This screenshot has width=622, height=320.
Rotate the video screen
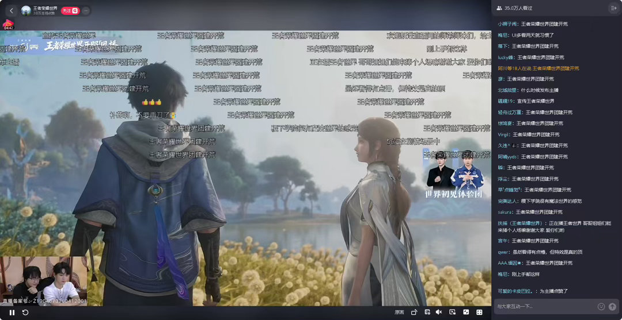(x=414, y=313)
